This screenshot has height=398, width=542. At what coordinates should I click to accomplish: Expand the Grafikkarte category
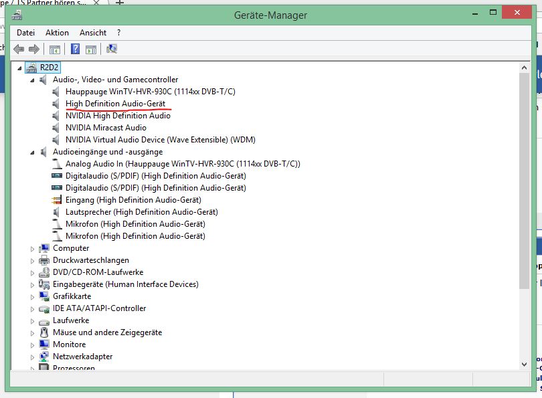(32, 297)
